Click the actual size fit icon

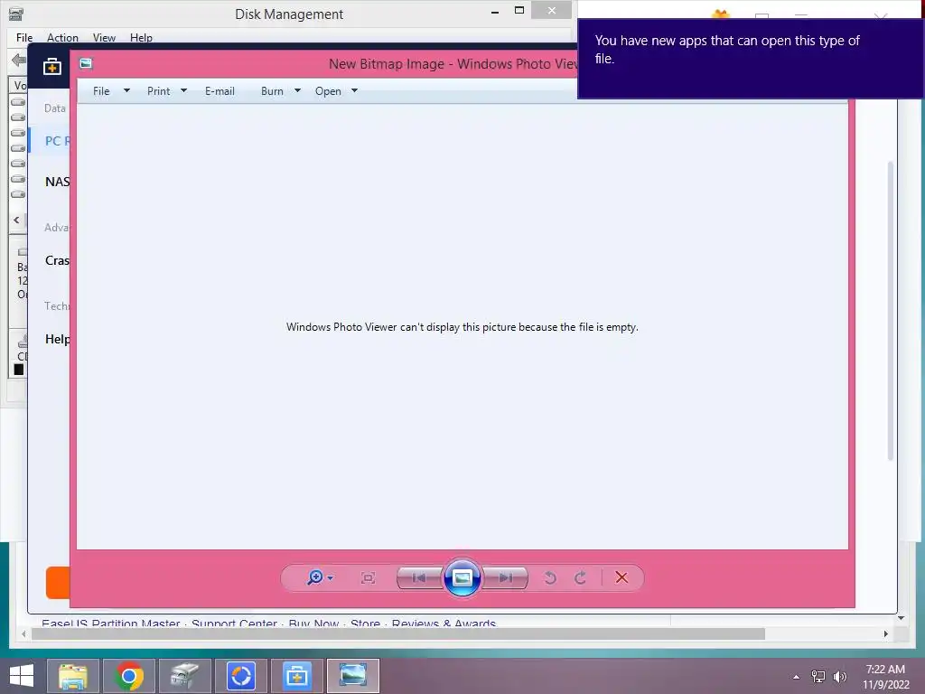click(368, 577)
